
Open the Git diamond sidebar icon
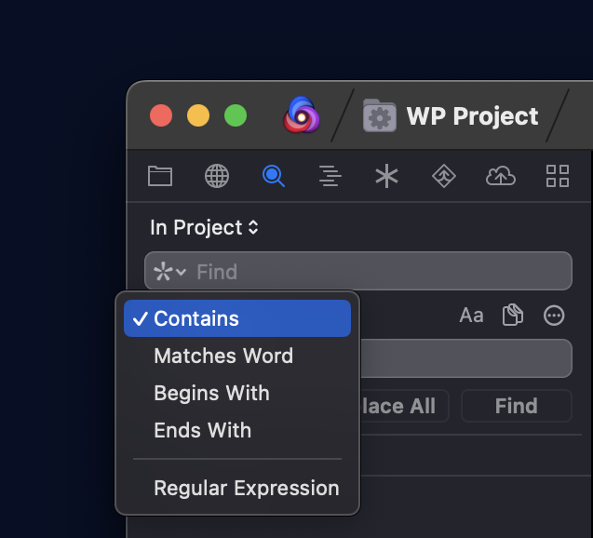[444, 176]
